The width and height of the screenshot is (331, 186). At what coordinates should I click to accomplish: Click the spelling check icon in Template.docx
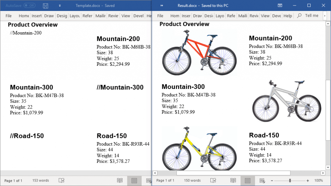tap(61, 181)
